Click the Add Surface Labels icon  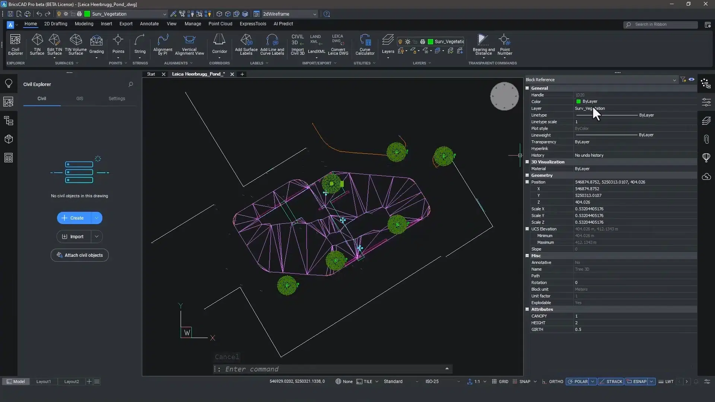pyautogui.click(x=246, y=44)
